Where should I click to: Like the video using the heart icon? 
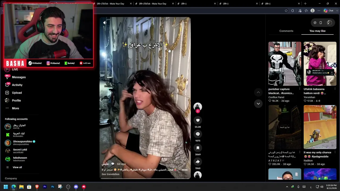pos(198,120)
